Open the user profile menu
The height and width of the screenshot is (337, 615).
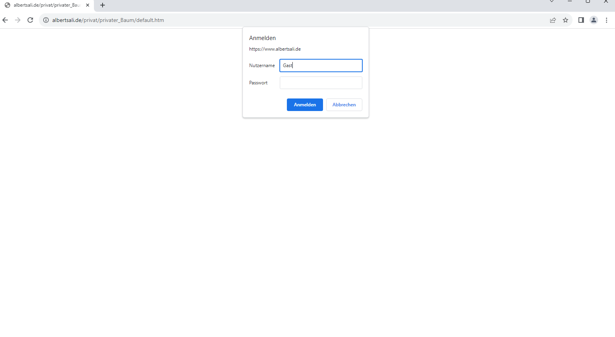[594, 20]
